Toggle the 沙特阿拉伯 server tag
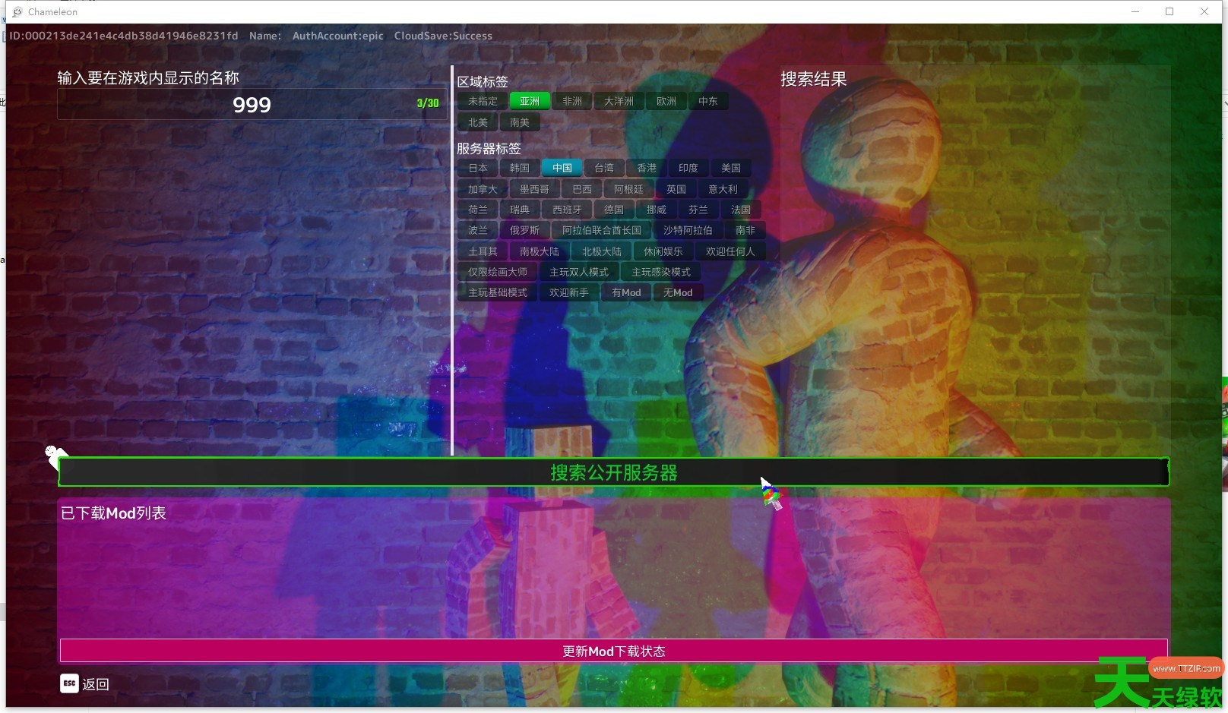The width and height of the screenshot is (1228, 713). pos(688,230)
